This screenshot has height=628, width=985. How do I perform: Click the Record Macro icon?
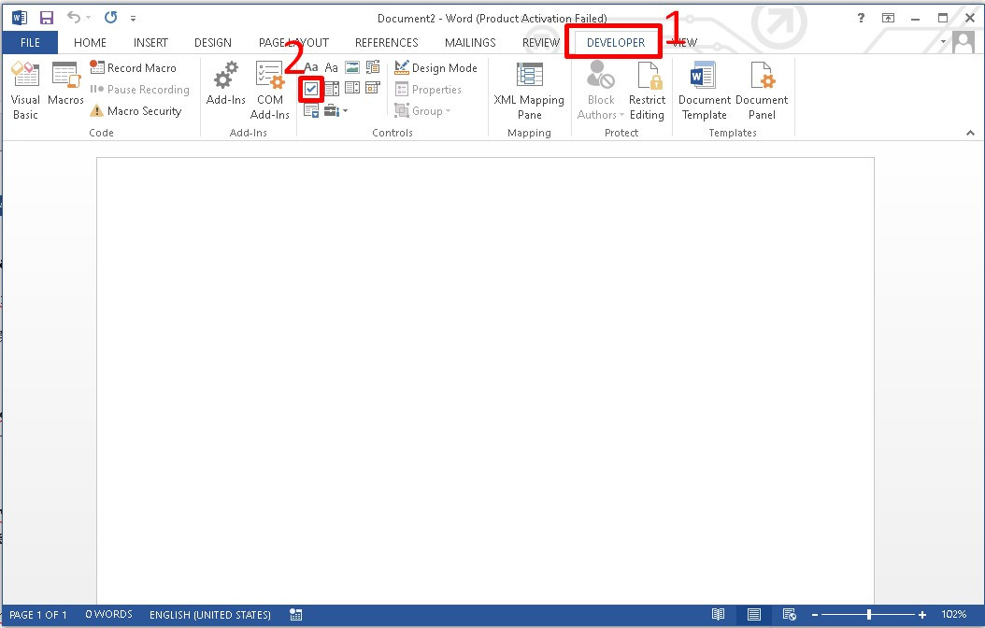point(97,67)
